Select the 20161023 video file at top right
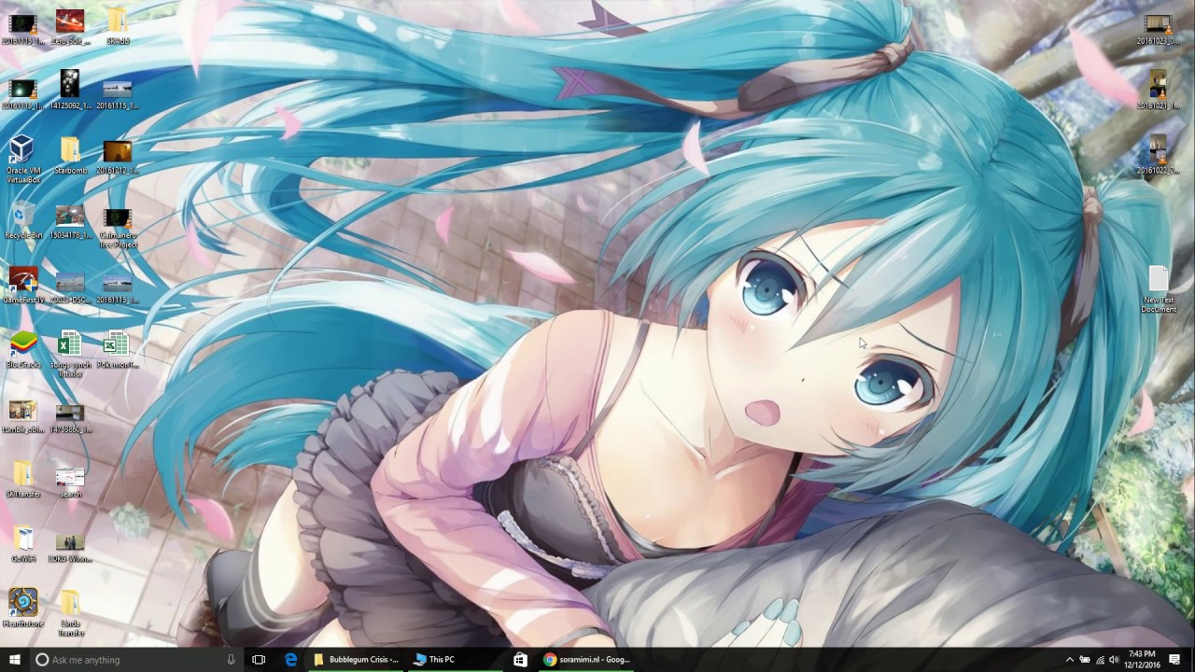The width and height of the screenshot is (1195, 672). click(1158, 28)
